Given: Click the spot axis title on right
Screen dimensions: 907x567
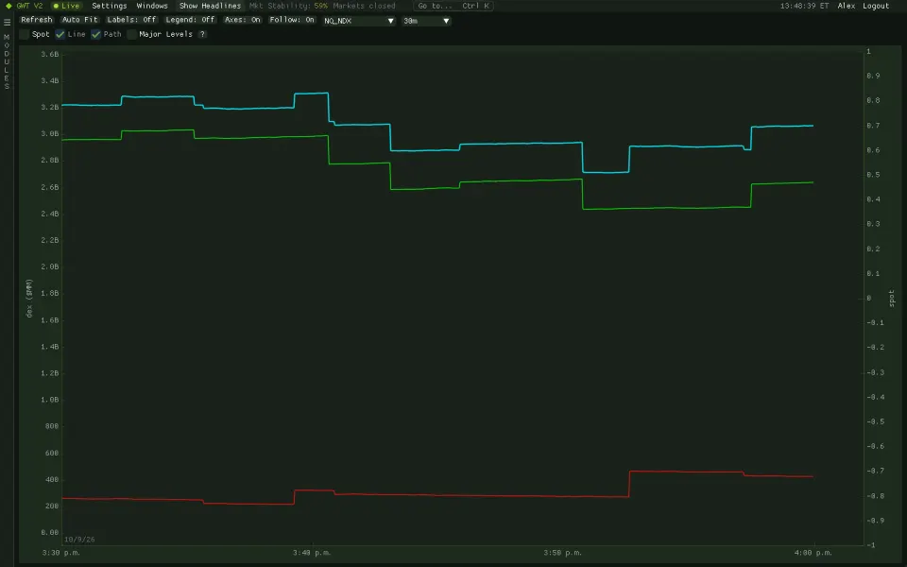Looking at the screenshot, I should [891, 299].
